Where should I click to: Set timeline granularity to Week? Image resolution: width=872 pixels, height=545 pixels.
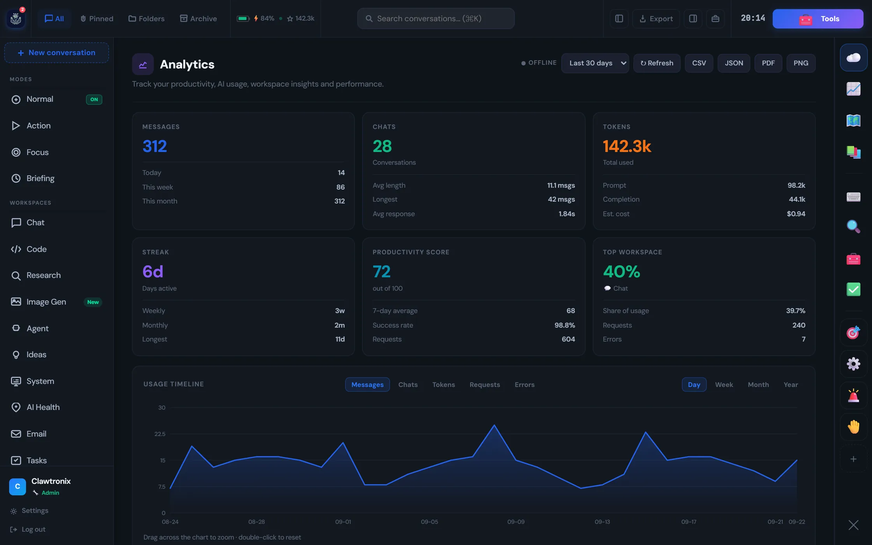(x=724, y=385)
